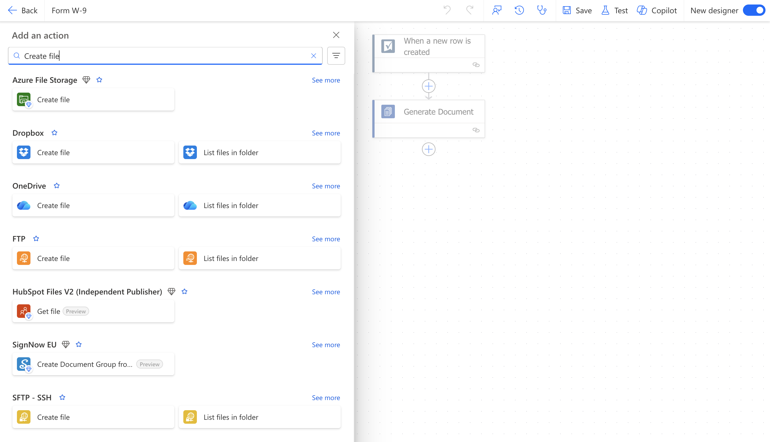The width and height of the screenshot is (770, 442).
Task: Click the Form W-9 flow title
Action: pyautogui.click(x=69, y=10)
